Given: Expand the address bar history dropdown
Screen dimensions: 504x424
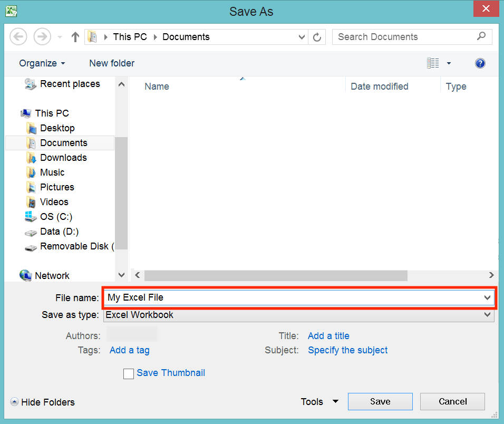Looking at the screenshot, I should (x=302, y=37).
